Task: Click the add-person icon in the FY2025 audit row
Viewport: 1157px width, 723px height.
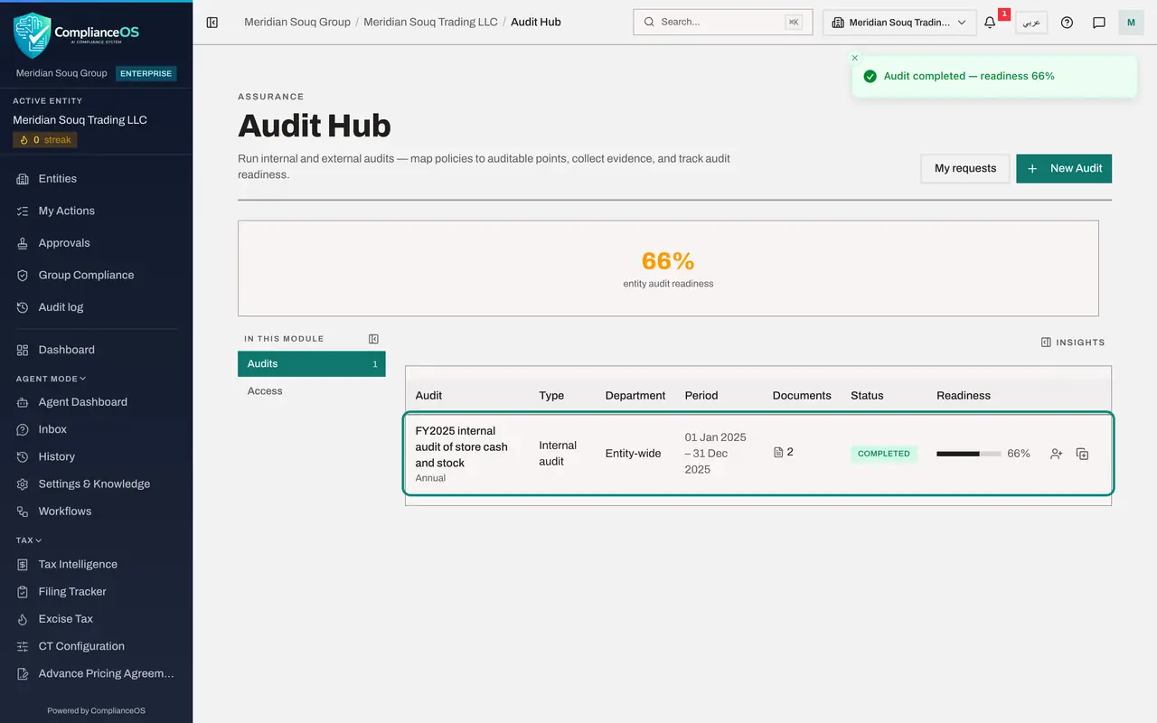Action: [x=1056, y=454]
